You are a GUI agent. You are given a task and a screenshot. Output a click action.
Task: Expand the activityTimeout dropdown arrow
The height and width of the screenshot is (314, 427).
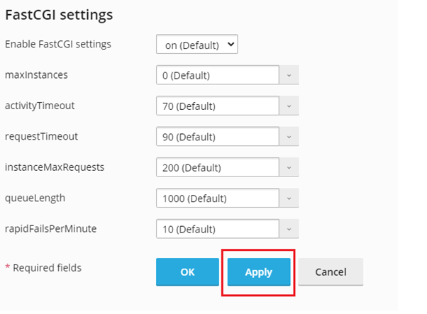coord(289,106)
